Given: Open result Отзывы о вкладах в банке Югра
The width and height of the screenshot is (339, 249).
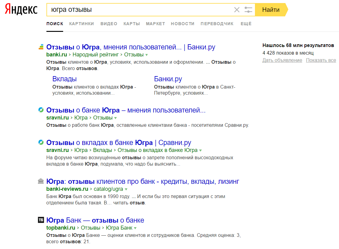Looking at the screenshot, I should (119, 143).
